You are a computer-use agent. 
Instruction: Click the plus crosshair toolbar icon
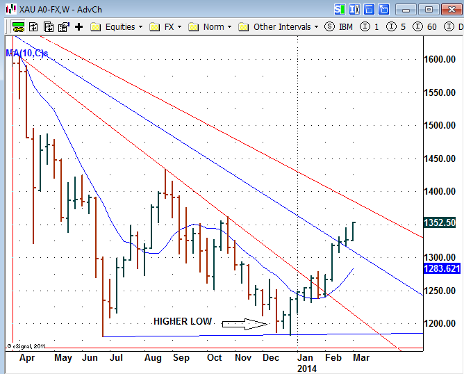78,27
